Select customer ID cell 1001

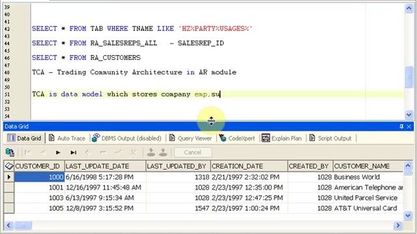pyautogui.click(x=39, y=188)
